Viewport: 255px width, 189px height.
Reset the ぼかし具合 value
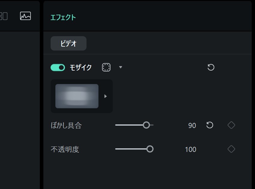[x=210, y=125]
